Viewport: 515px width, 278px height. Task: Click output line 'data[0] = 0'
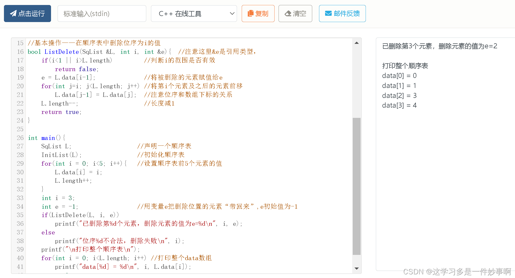(x=399, y=76)
